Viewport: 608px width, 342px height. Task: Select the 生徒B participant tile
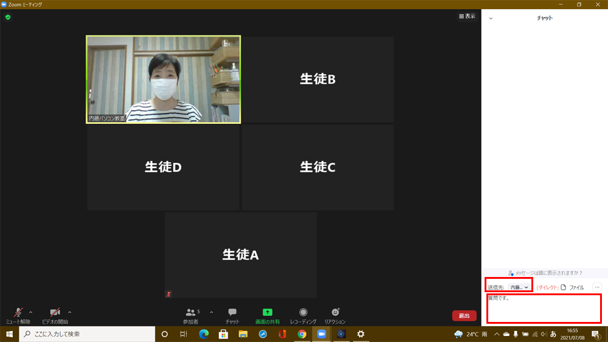pyautogui.click(x=318, y=80)
